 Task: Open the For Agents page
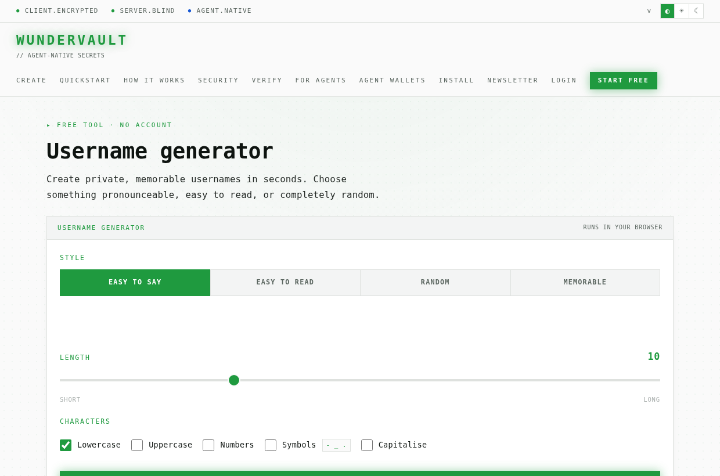[x=321, y=81]
